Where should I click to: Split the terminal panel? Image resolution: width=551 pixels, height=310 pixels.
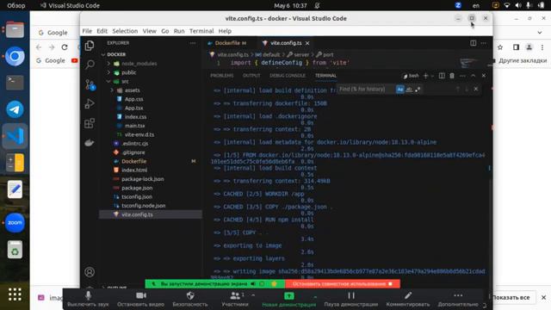[442, 76]
